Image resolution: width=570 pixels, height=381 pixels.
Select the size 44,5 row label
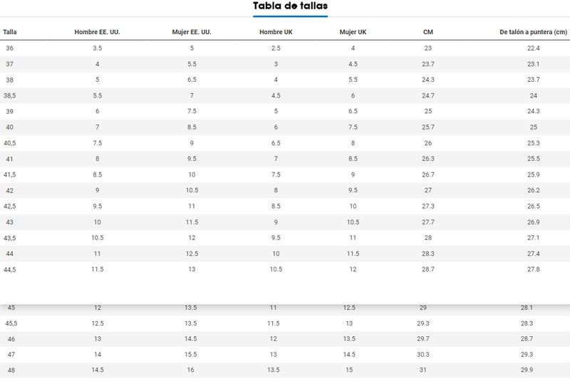tap(10, 269)
